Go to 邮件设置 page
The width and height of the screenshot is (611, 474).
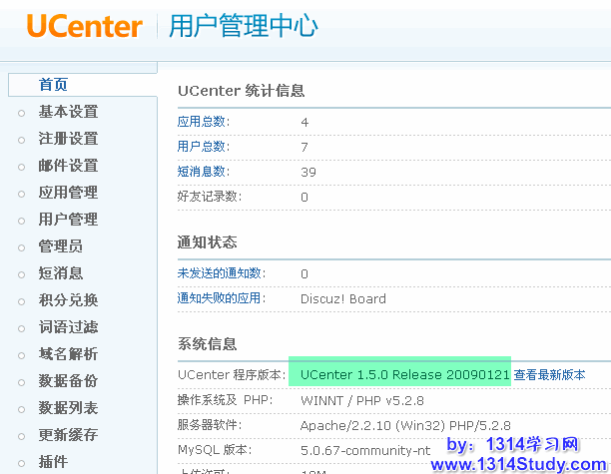68,166
